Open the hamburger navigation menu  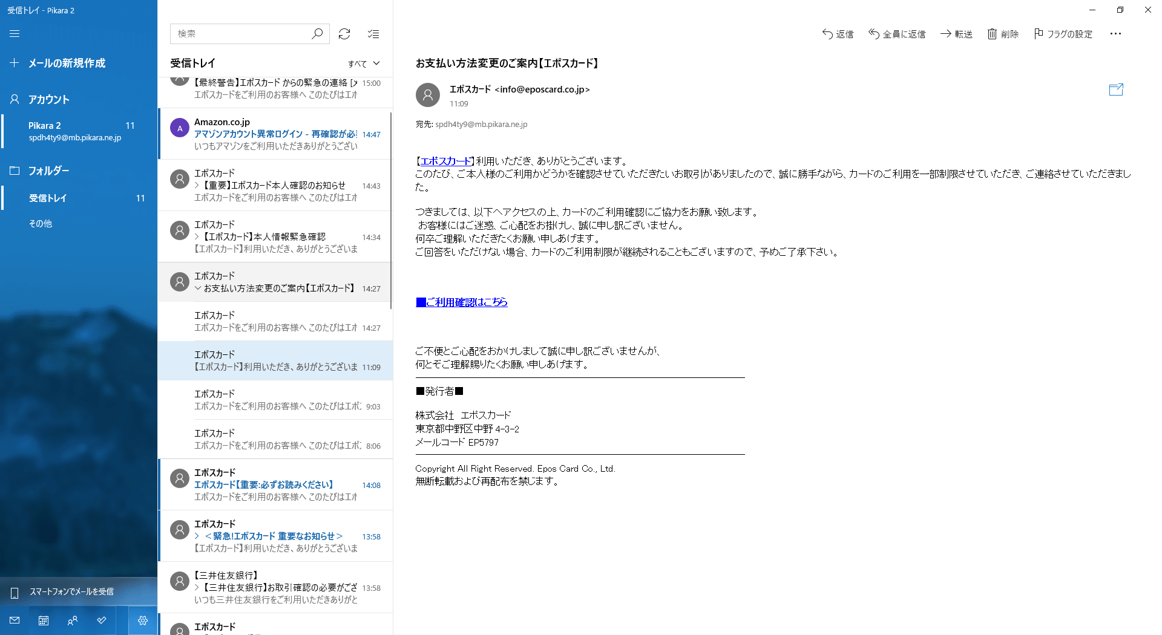pyautogui.click(x=15, y=34)
